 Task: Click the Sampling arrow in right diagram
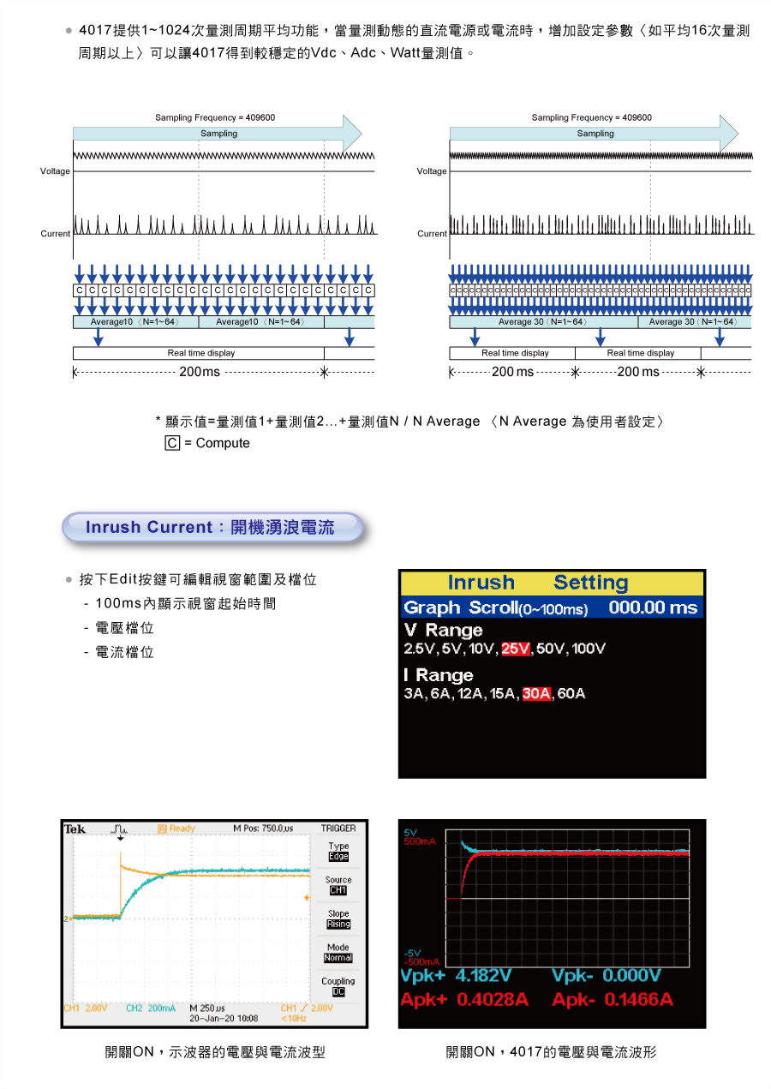(x=595, y=134)
